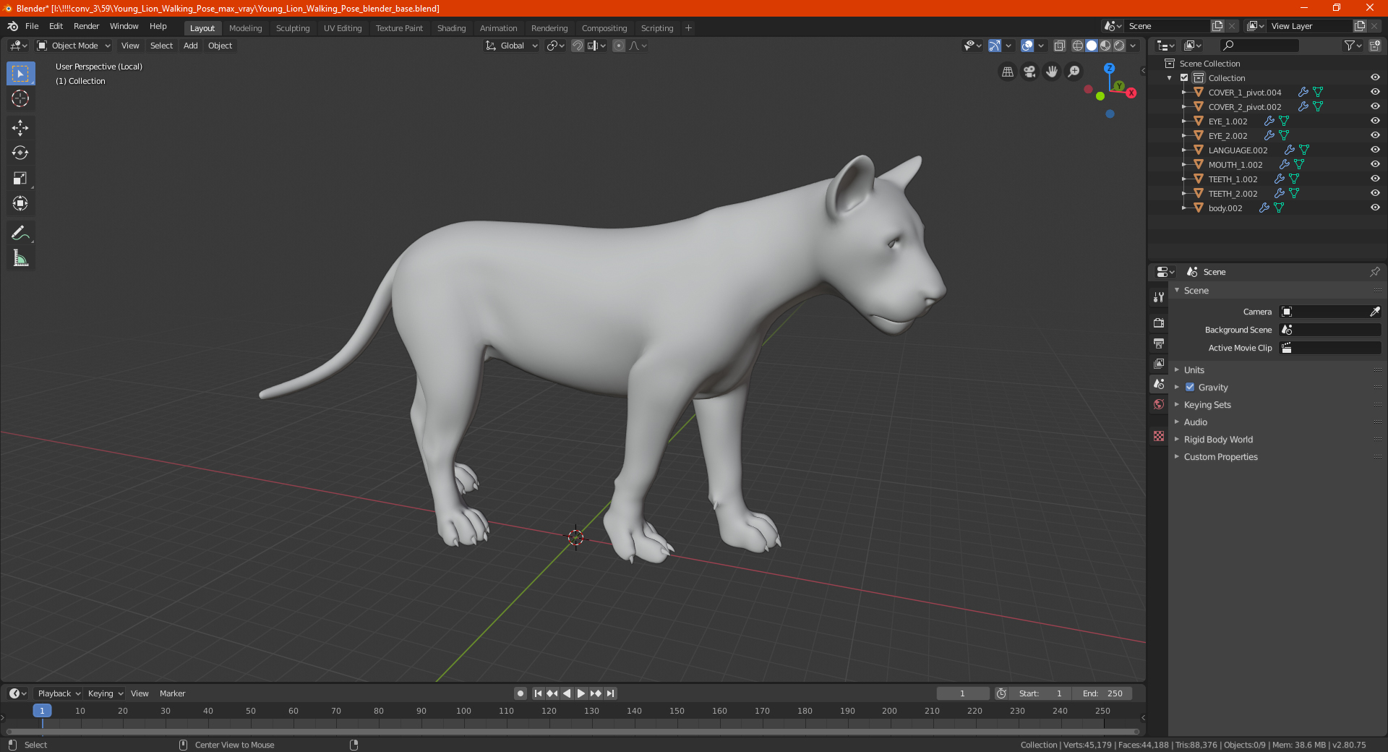1388x752 pixels.
Task: Select the Select Box tool
Action: (x=20, y=73)
